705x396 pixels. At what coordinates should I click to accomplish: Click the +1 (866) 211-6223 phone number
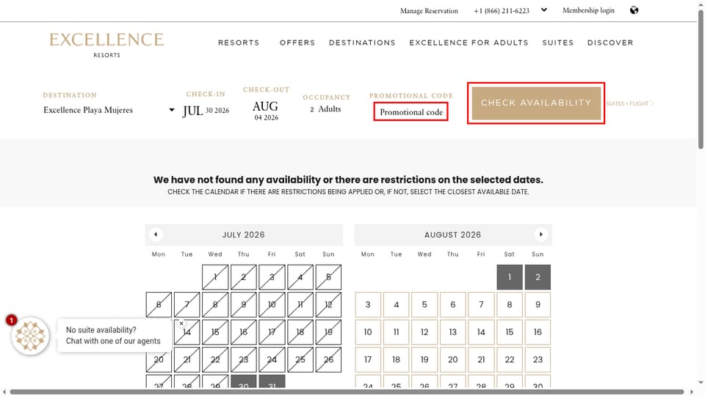tap(502, 11)
